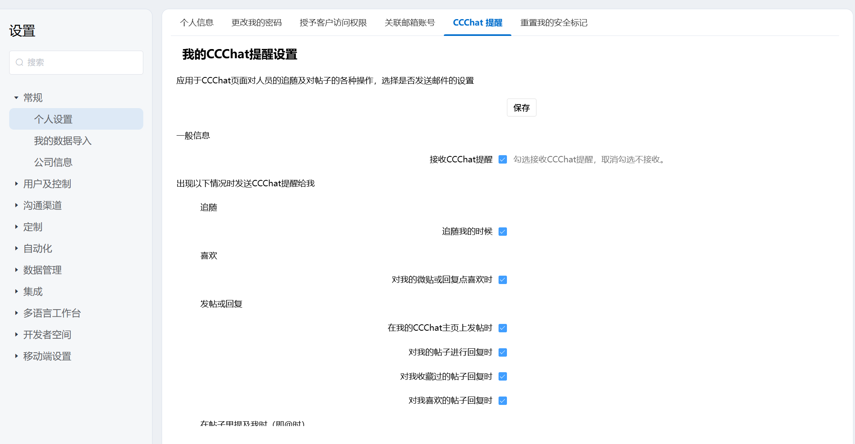Toggle 对我的微贴或回复点喜欢时 checkbox
Viewport: 855px width, 444px height.
(503, 280)
